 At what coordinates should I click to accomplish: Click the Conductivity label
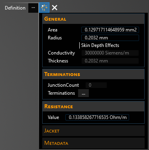(x=61, y=53)
